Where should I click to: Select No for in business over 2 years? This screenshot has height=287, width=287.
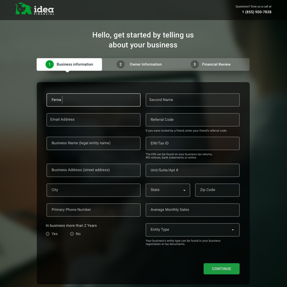[72, 234]
